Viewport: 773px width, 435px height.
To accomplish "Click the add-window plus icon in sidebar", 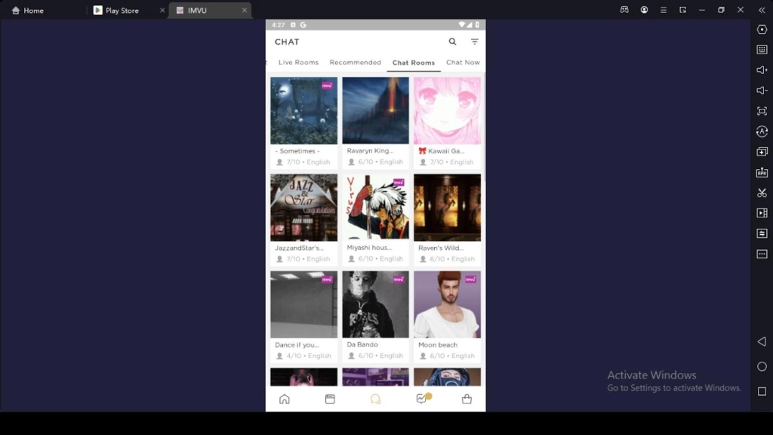I will coord(762,152).
